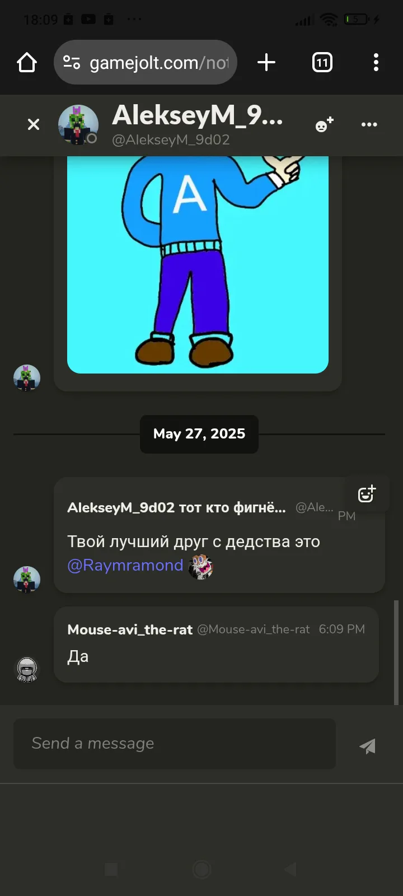This screenshot has height=896, width=403.
Task: View the blue character drawing image
Action: [x=198, y=264]
